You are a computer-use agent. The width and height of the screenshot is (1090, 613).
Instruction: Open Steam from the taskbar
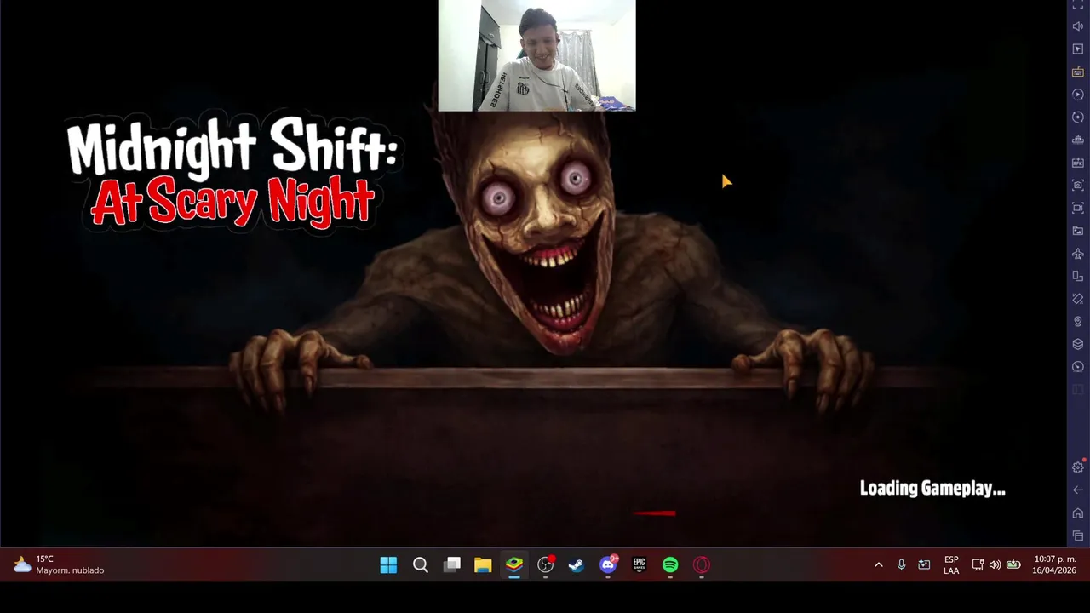click(x=577, y=565)
